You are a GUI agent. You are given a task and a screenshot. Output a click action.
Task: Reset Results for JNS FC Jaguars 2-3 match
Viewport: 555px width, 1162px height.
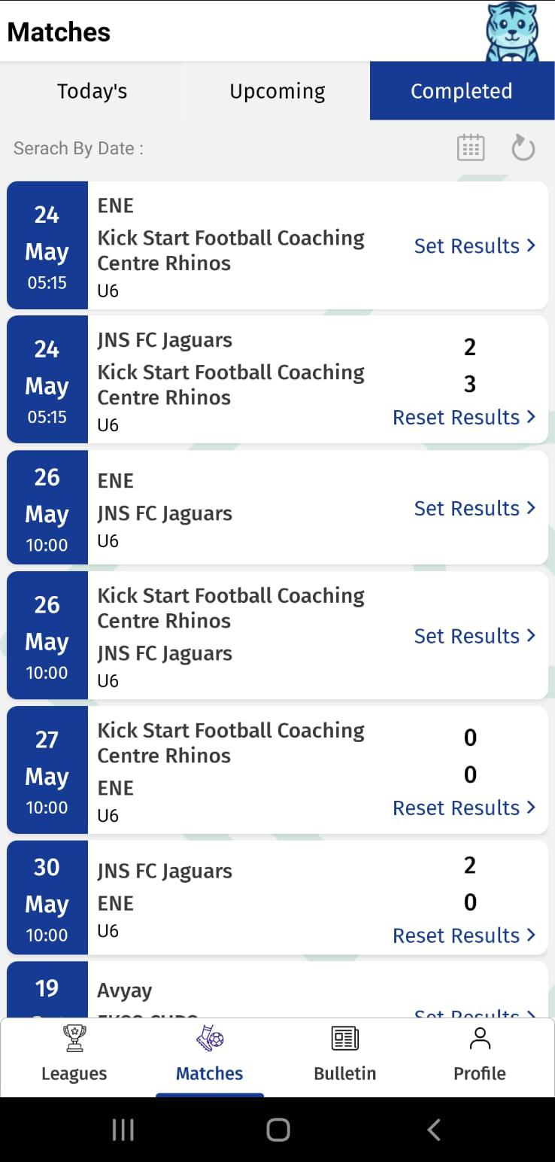click(x=464, y=417)
